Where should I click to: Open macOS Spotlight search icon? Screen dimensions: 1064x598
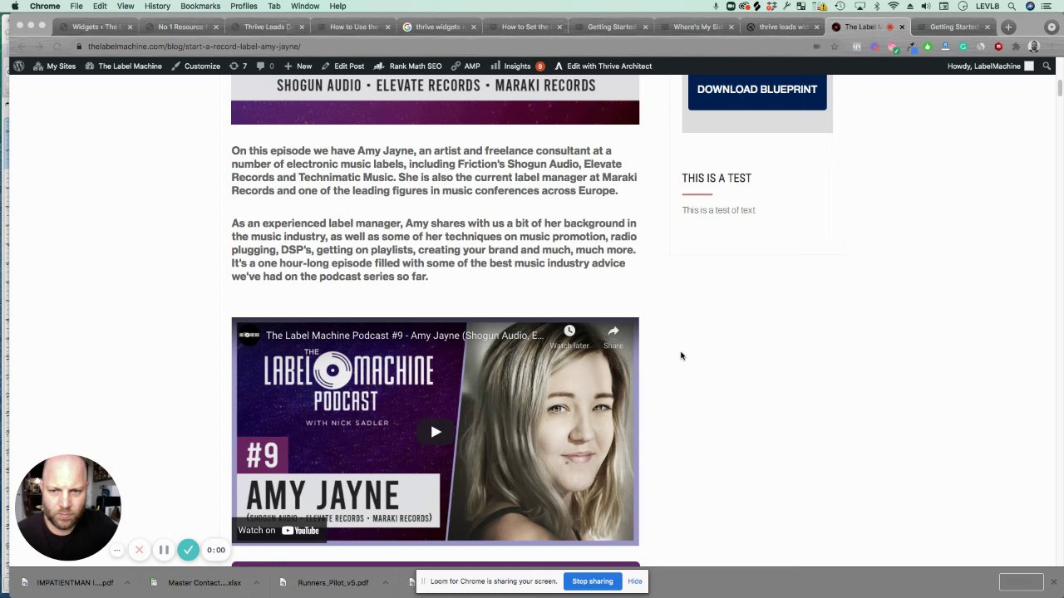click(1011, 6)
